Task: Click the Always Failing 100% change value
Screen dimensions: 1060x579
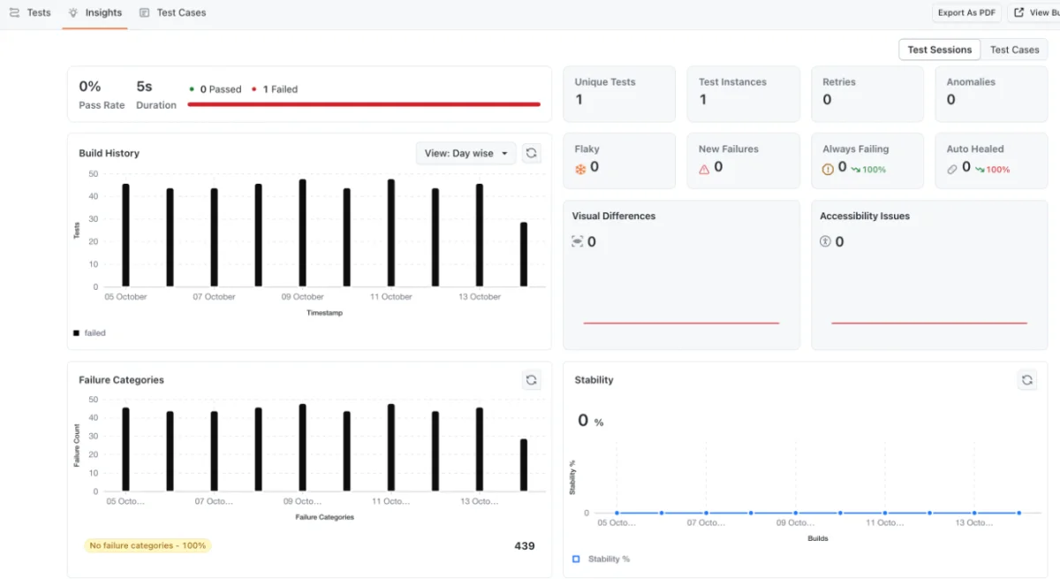Action: [x=874, y=170]
